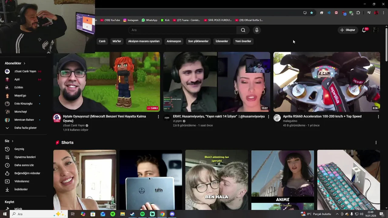Open the Official BotRix bookmark

point(249,20)
